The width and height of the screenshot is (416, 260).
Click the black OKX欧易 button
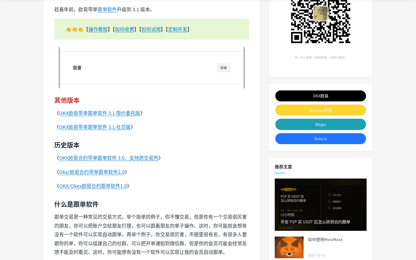(321, 96)
